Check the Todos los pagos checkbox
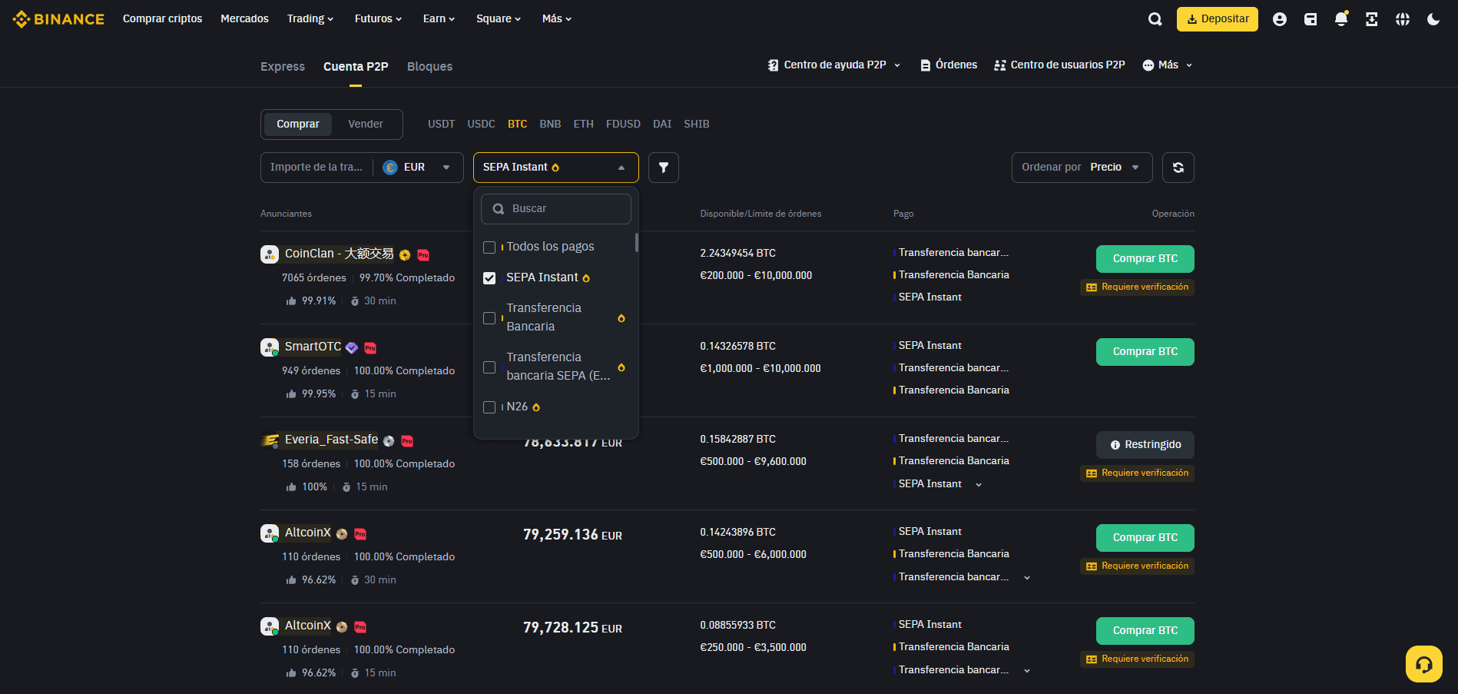The width and height of the screenshot is (1458, 694). click(489, 247)
